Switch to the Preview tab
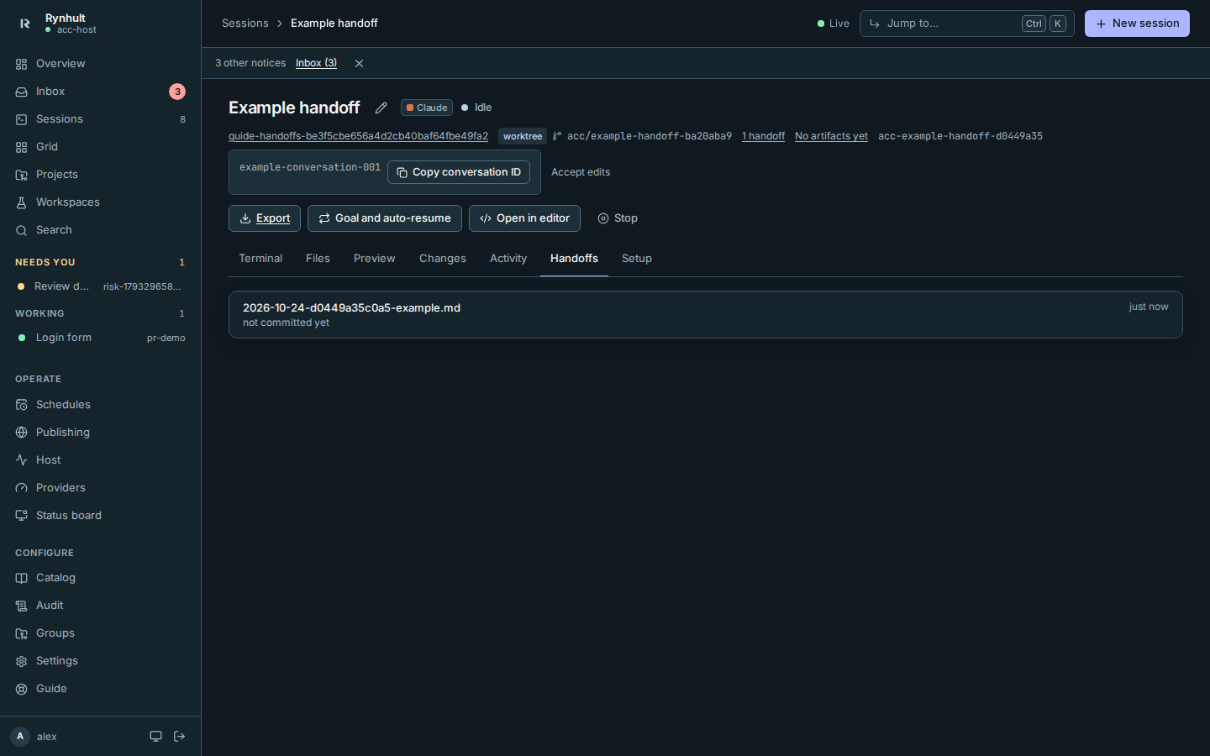This screenshot has width=1210, height=756. 374,259
